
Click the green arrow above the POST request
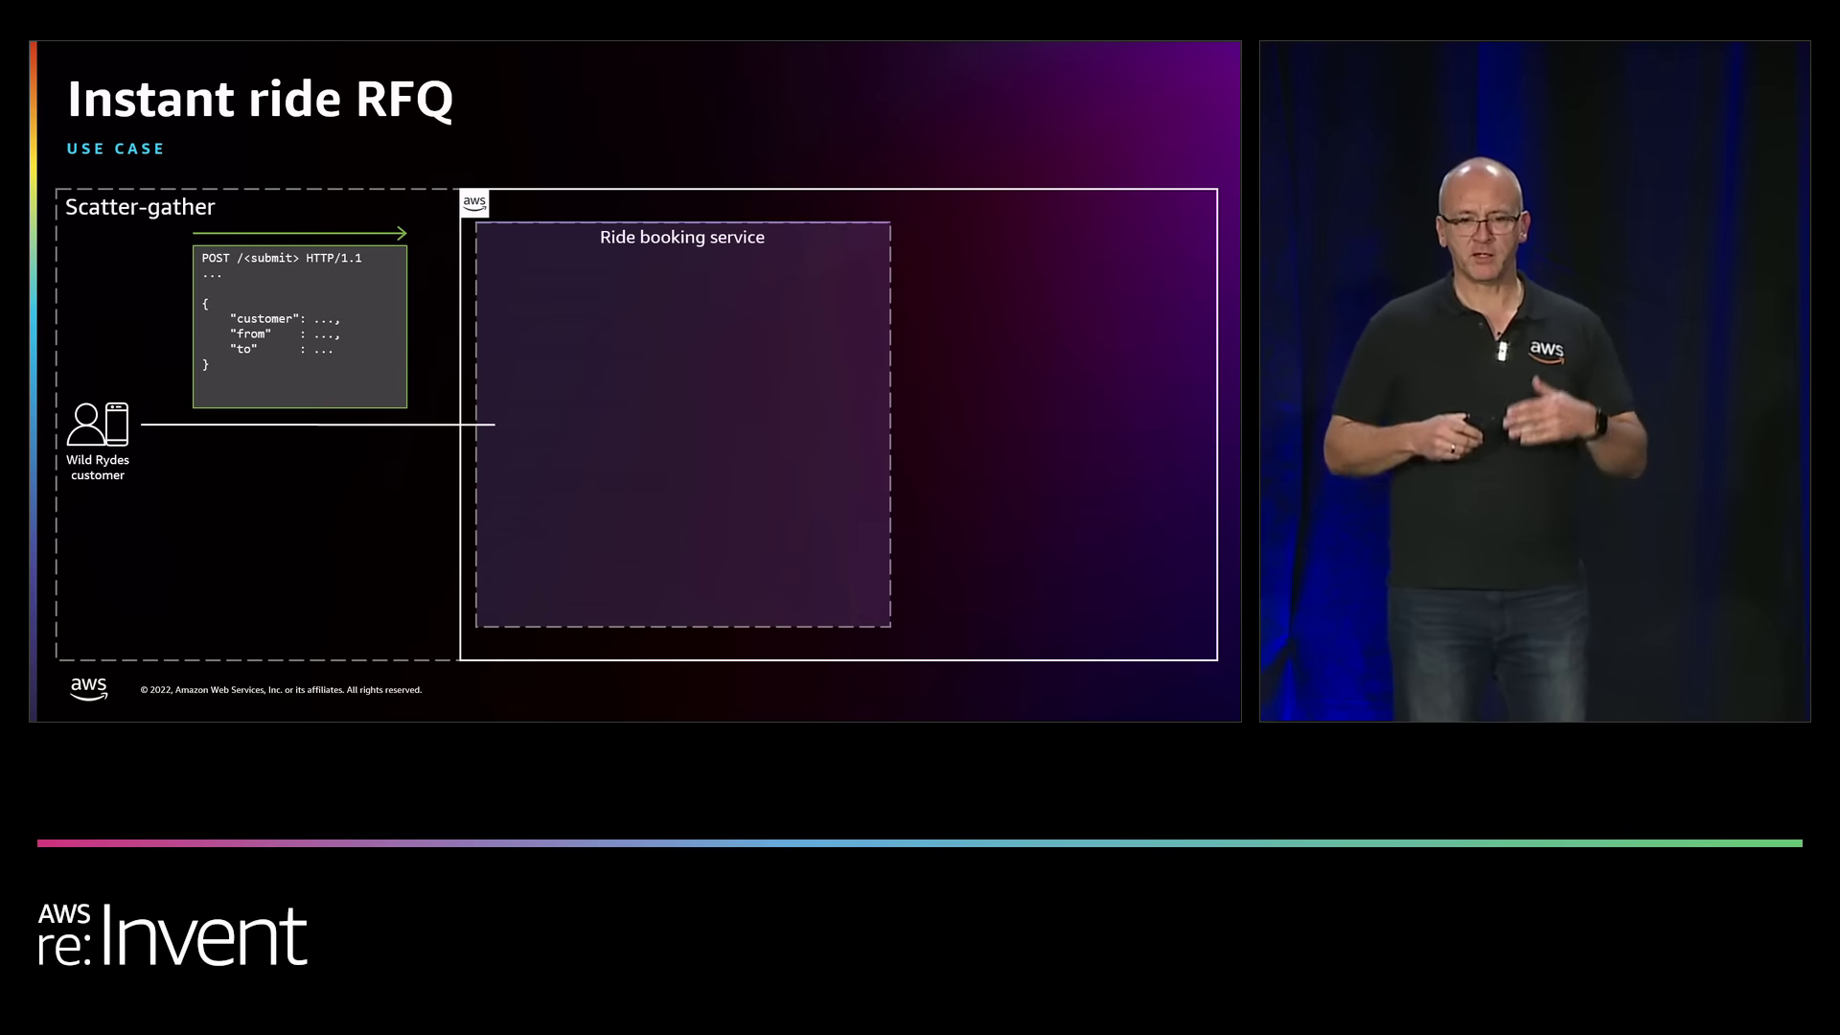(x=299, y=233)
